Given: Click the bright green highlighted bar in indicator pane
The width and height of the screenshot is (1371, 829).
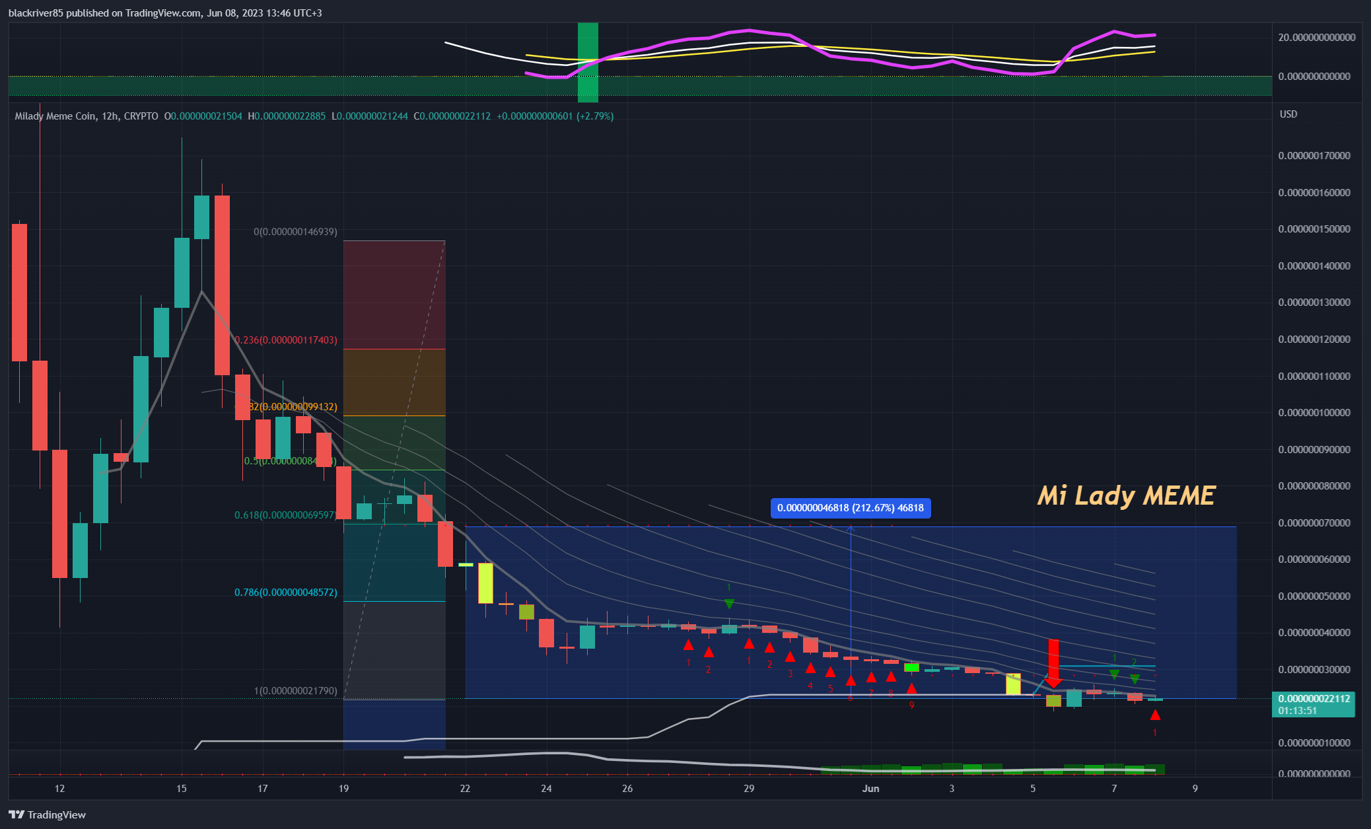Looking at the screenshot, I should coord(588,62).
